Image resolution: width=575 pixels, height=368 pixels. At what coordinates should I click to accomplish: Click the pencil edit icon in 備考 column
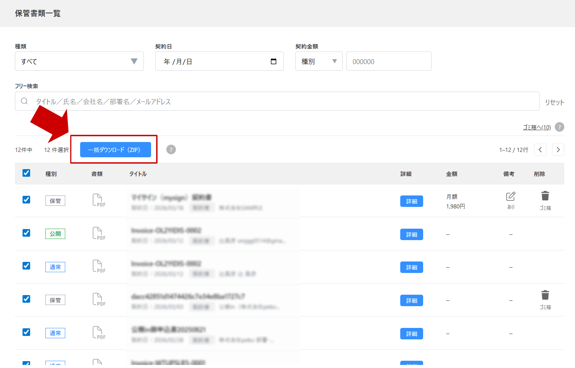pos(511,197)
